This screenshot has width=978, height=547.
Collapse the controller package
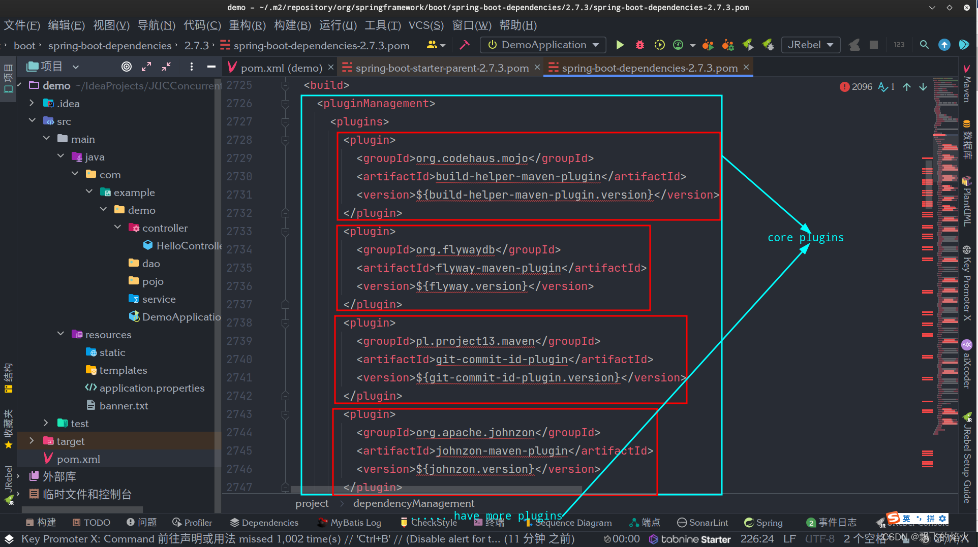click(117, 228)
